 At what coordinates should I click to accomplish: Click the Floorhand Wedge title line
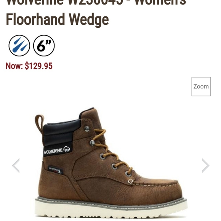point(58,19)
